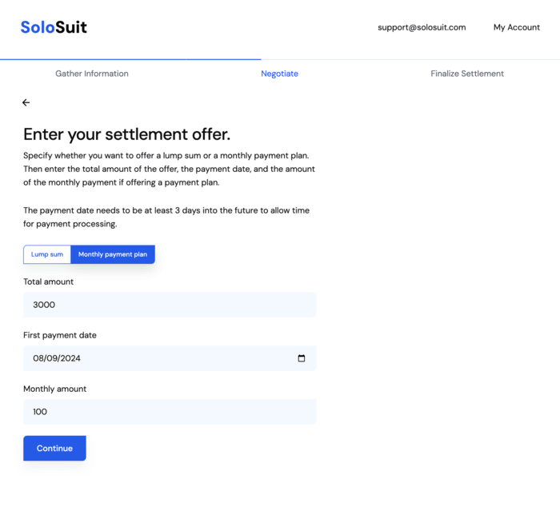Viewport: 560px width, 519px height.
Task: Focus the Total amount field
Action: pyautogui.click(x=170, y=305)
